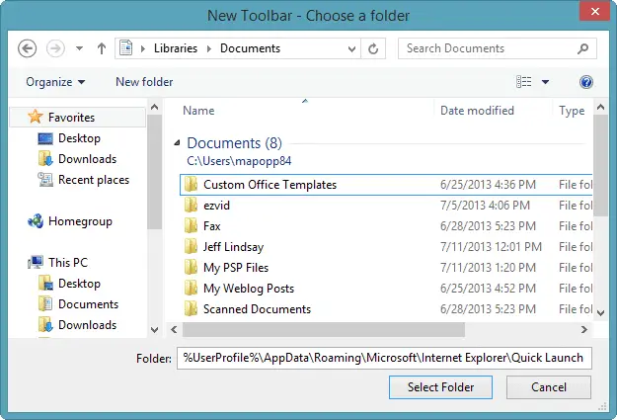Open the address bar history dropdown

[351, 49]
